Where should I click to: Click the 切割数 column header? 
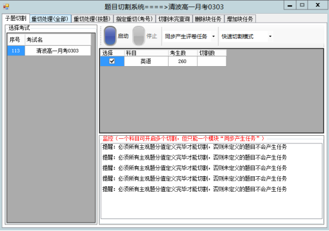211,53
